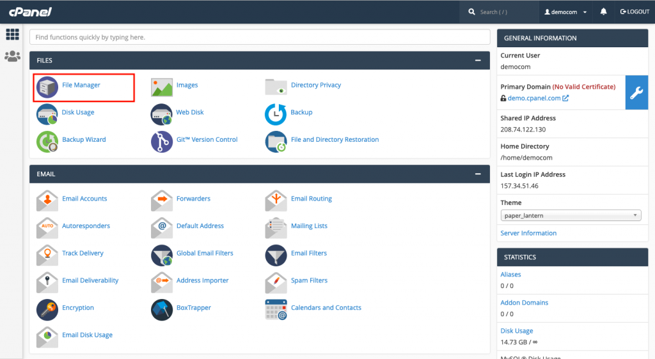The image size is (655, 359).
Task: Click the No Valid Certificate warning text
Action: coord(584,87)
